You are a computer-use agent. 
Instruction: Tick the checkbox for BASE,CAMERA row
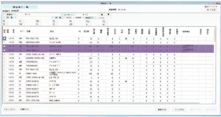(4, 100)
